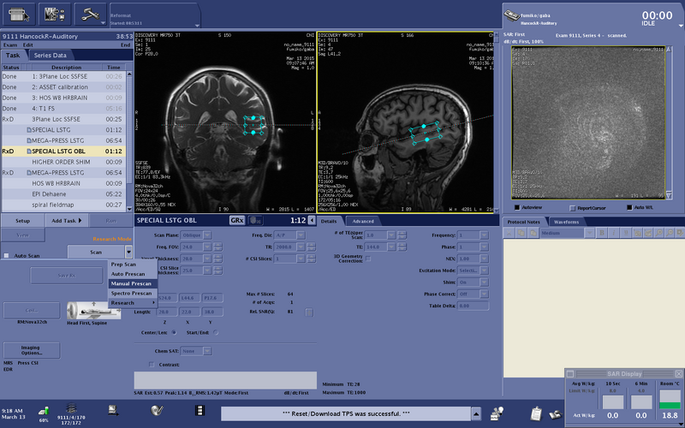Viewport: 685px width, 428px height.
Task: Click the zoom out magnifier in notes toolbar
Action: (670, 233)
